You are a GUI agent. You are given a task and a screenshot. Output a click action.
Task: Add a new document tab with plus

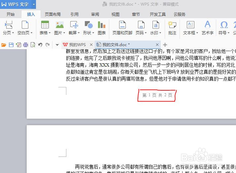pos(165,45)
